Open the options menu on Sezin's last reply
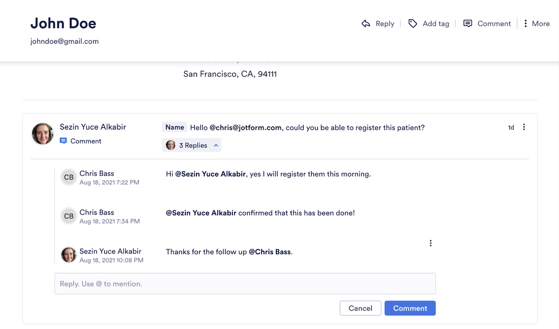The width and height of the screenshot is (559, 329). (430, 243)
